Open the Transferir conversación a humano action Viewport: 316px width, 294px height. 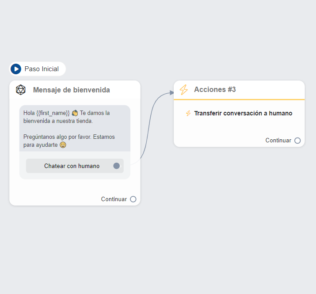(243, 113)
